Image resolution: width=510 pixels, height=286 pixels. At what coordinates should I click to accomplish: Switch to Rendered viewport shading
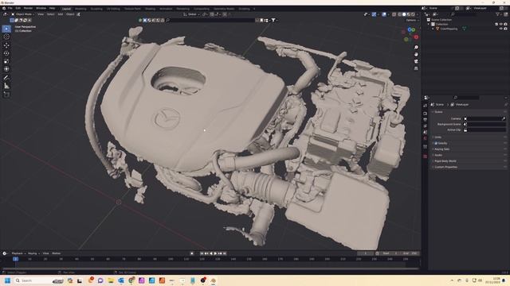coord(413,14)
